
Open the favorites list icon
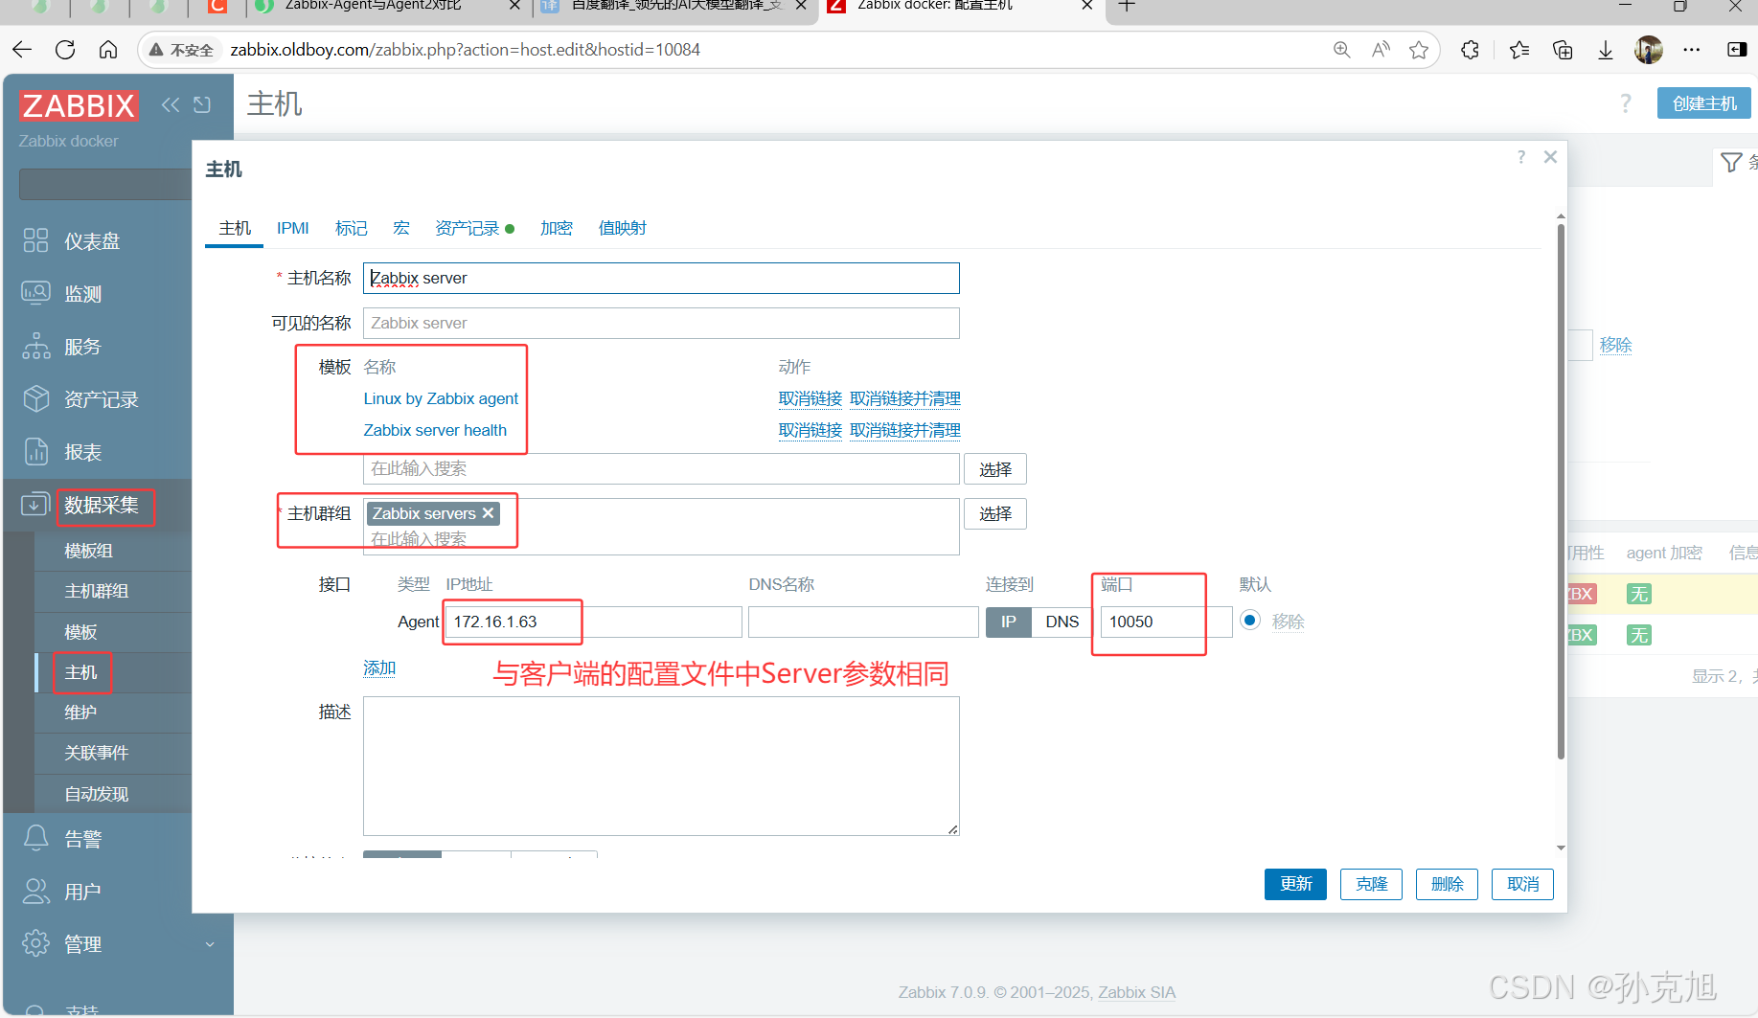1519,50
